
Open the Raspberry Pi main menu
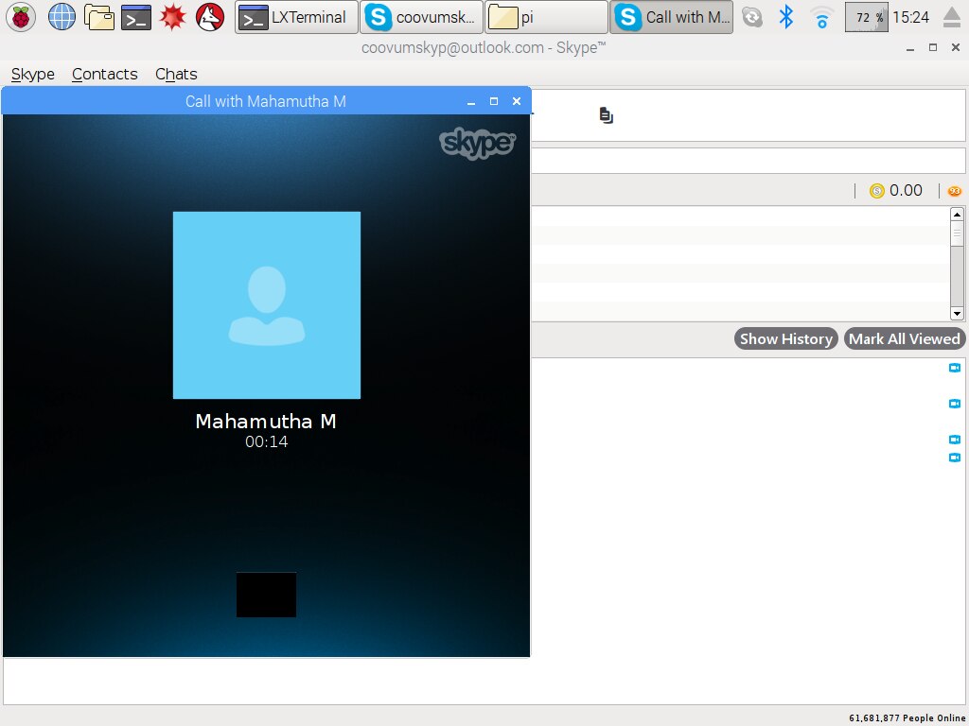pos(21,17)
